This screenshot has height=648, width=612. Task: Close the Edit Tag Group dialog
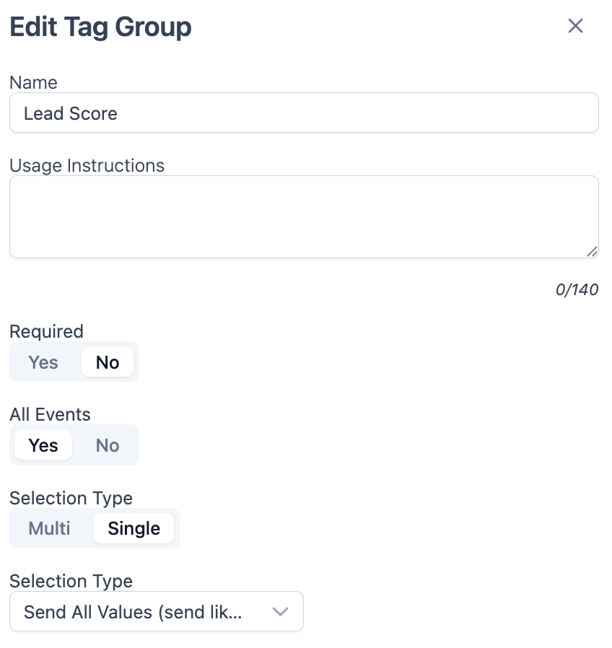tap(575, 27)
